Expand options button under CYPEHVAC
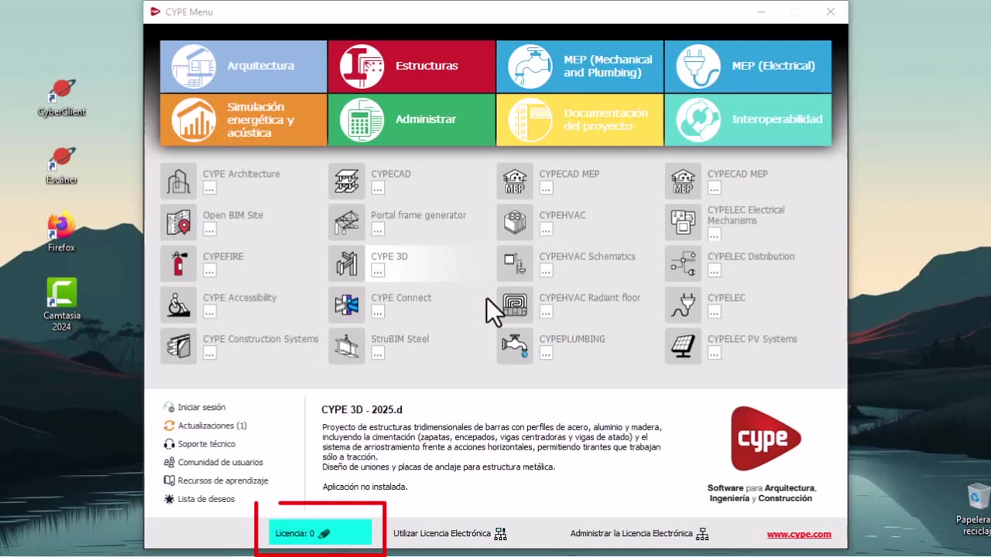This screenshot has width=991, height=557. (x=546, y=229)
